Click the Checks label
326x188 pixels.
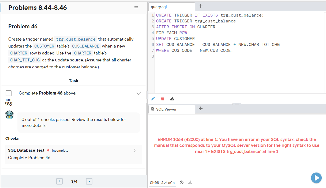12,138
